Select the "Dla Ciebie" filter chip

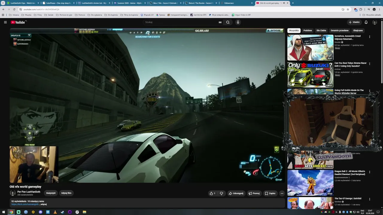(x=321, y=30)
